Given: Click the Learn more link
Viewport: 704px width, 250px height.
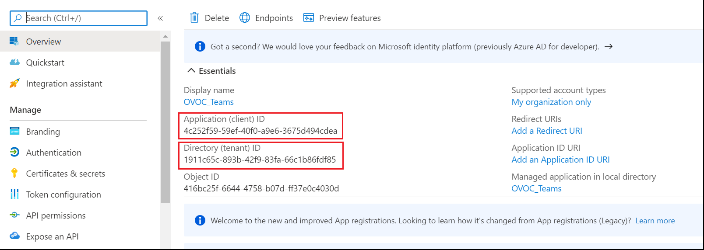Looking at the screenshot, I should point(655,221).
